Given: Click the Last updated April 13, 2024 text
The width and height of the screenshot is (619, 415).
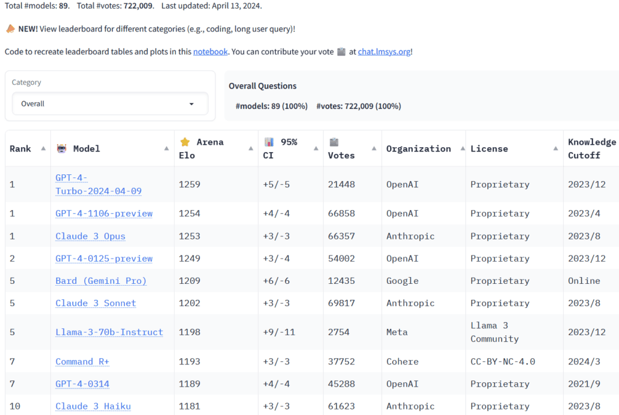Looking at the screenshot, I should click(x=212, y=6).
